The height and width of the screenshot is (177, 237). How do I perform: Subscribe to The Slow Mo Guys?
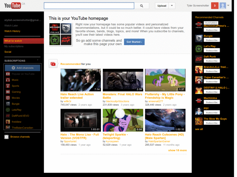(212, 123)
